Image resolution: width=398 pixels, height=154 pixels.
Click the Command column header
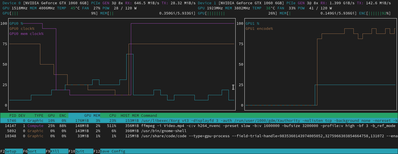click(x=149, y=115)
